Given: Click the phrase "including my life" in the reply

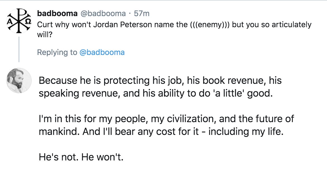Looking at the screenshot, I should pos(245,132).
